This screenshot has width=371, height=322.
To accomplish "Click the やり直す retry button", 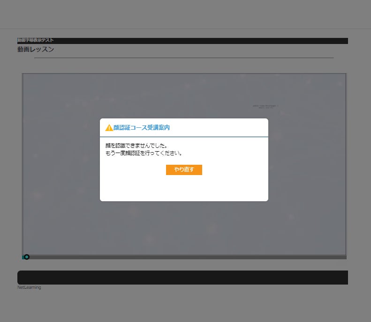I will [x=184, y=170].
